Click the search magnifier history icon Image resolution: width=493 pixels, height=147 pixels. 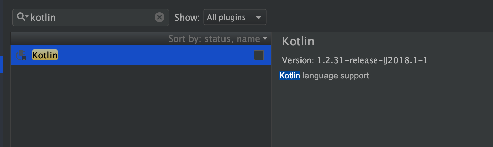22,17
